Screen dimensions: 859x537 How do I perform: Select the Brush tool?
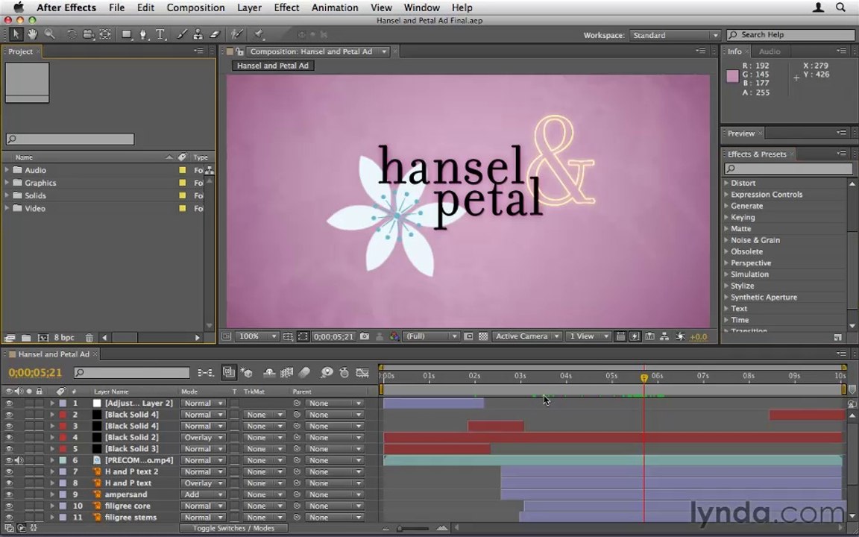(x=181, y=34)
